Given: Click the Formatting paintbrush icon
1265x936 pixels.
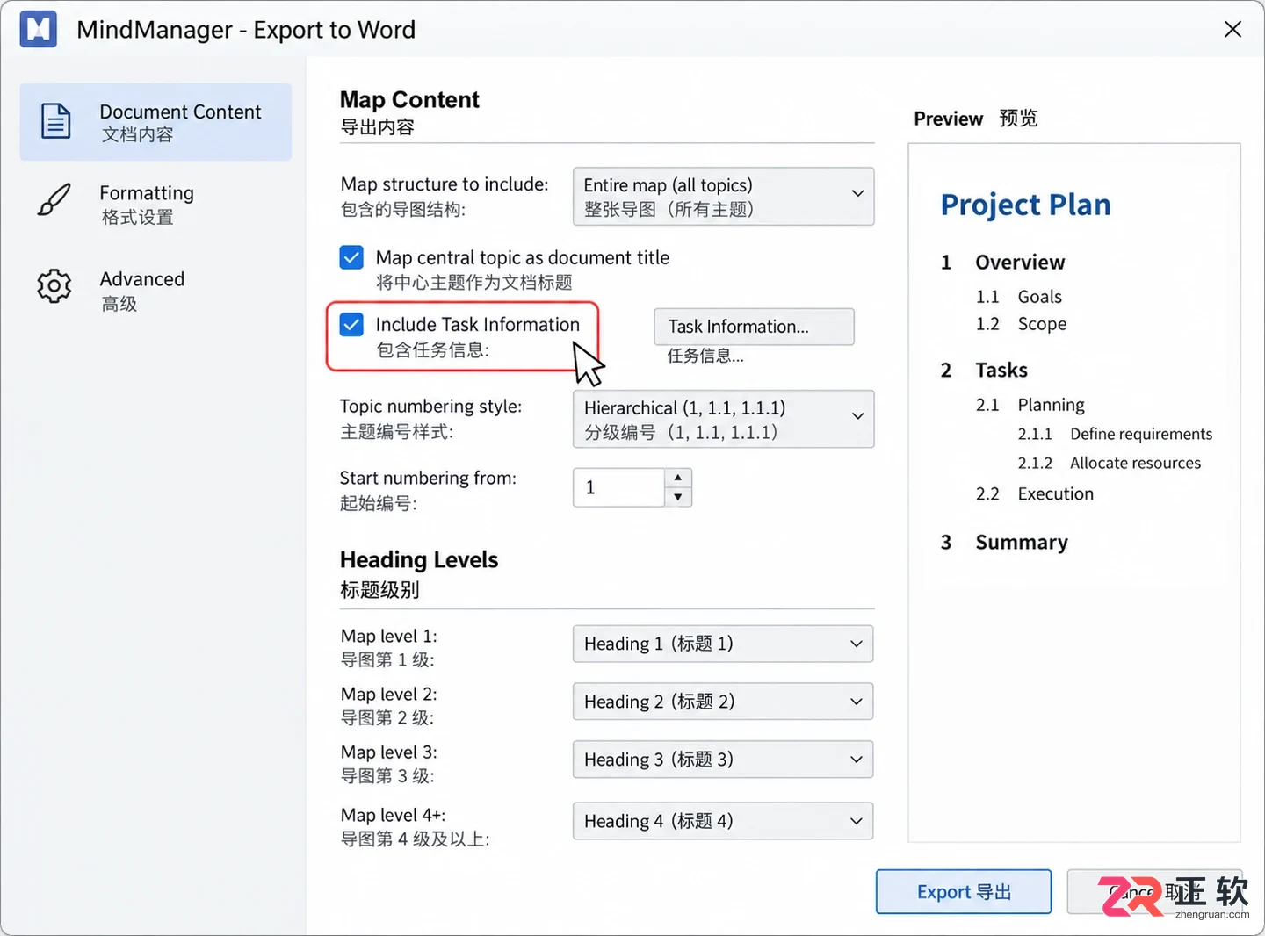Looking at the screenshot, I should click(54, 200).
